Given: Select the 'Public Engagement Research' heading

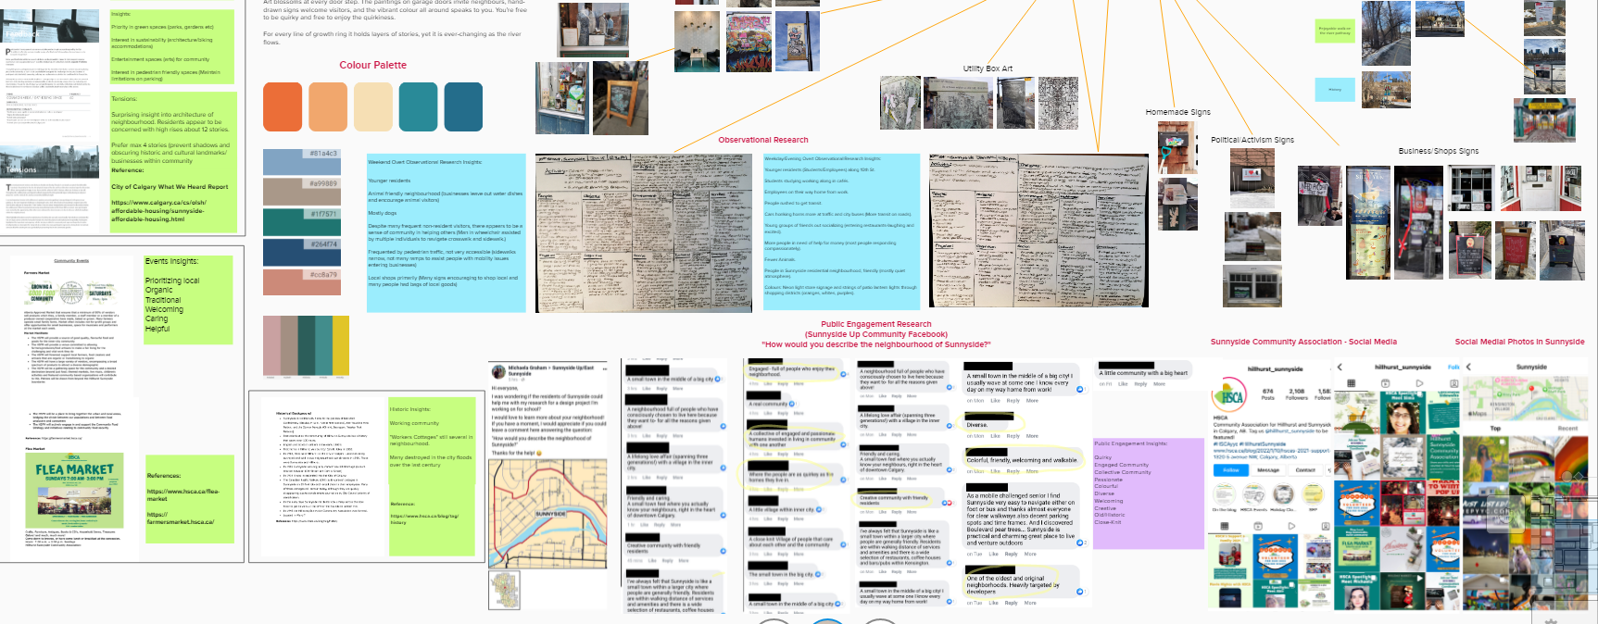Looking at the screenshot, I should coord(876,324).
